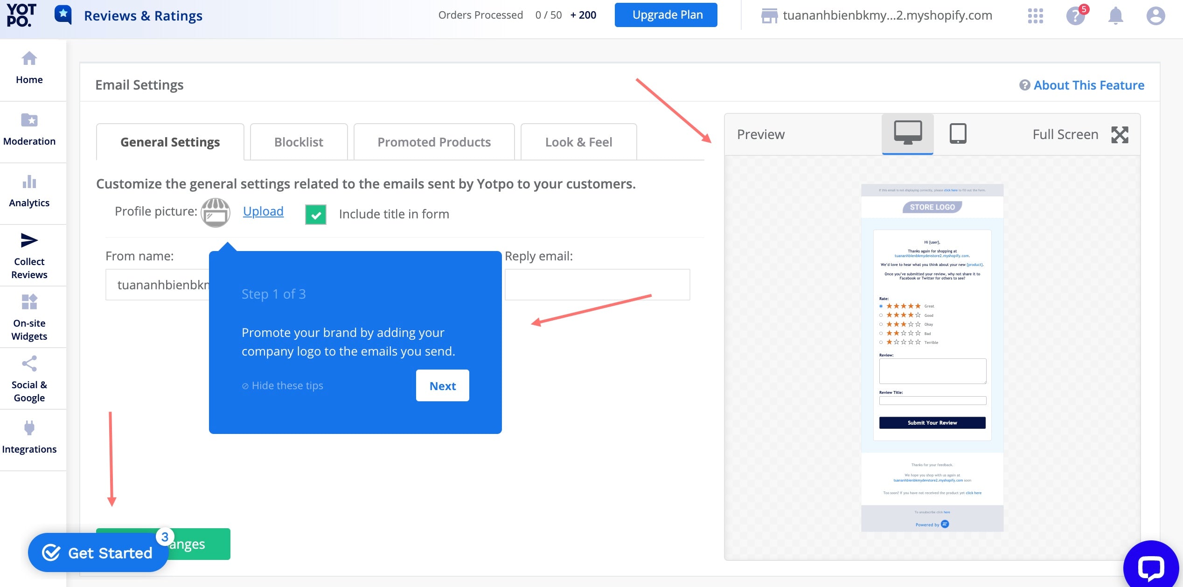
Task: Open the Integrations plug icon
Action: click(29, 428)
